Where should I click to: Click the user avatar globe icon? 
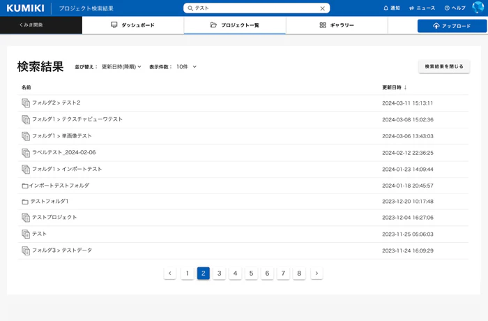[478, 8]
